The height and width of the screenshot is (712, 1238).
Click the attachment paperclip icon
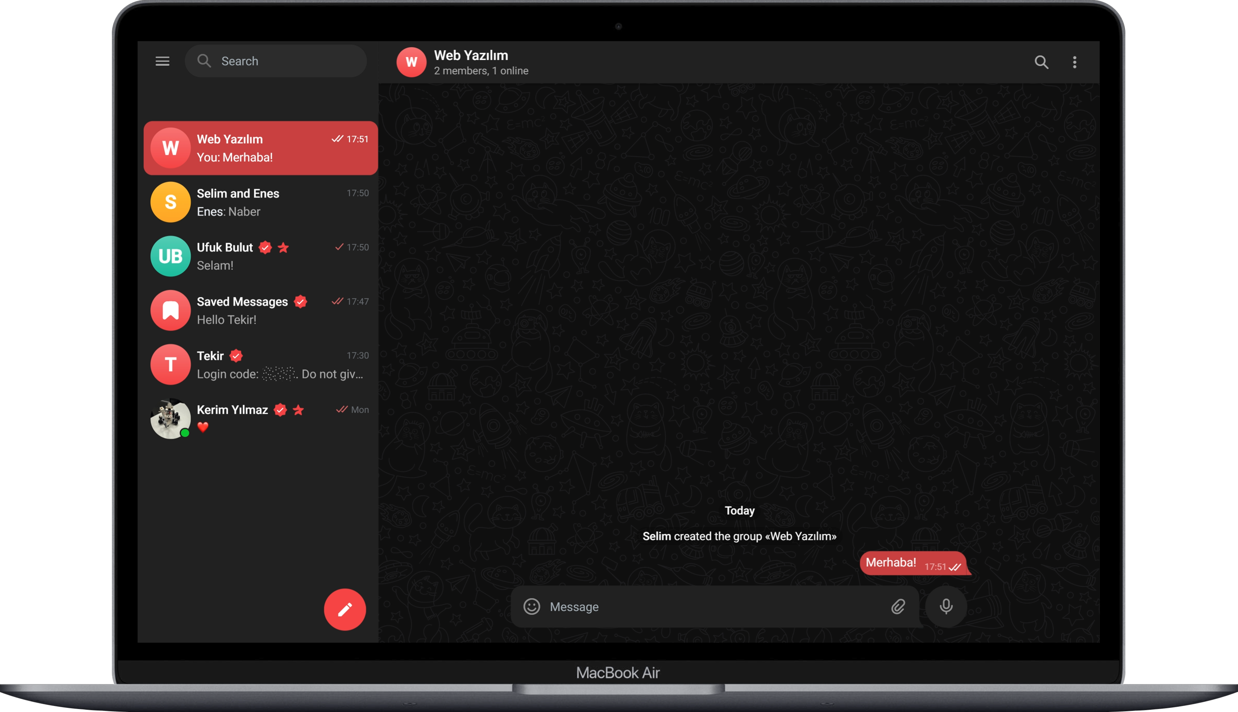(898, 606)
